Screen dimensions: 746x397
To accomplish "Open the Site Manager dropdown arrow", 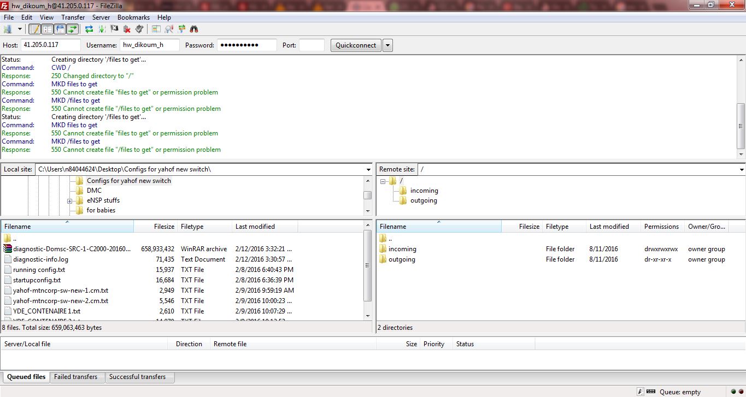I will click(20, 29).
